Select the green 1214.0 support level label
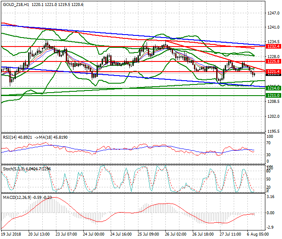The width and height of the screenshot is (282, 239). tap(273, 88)
